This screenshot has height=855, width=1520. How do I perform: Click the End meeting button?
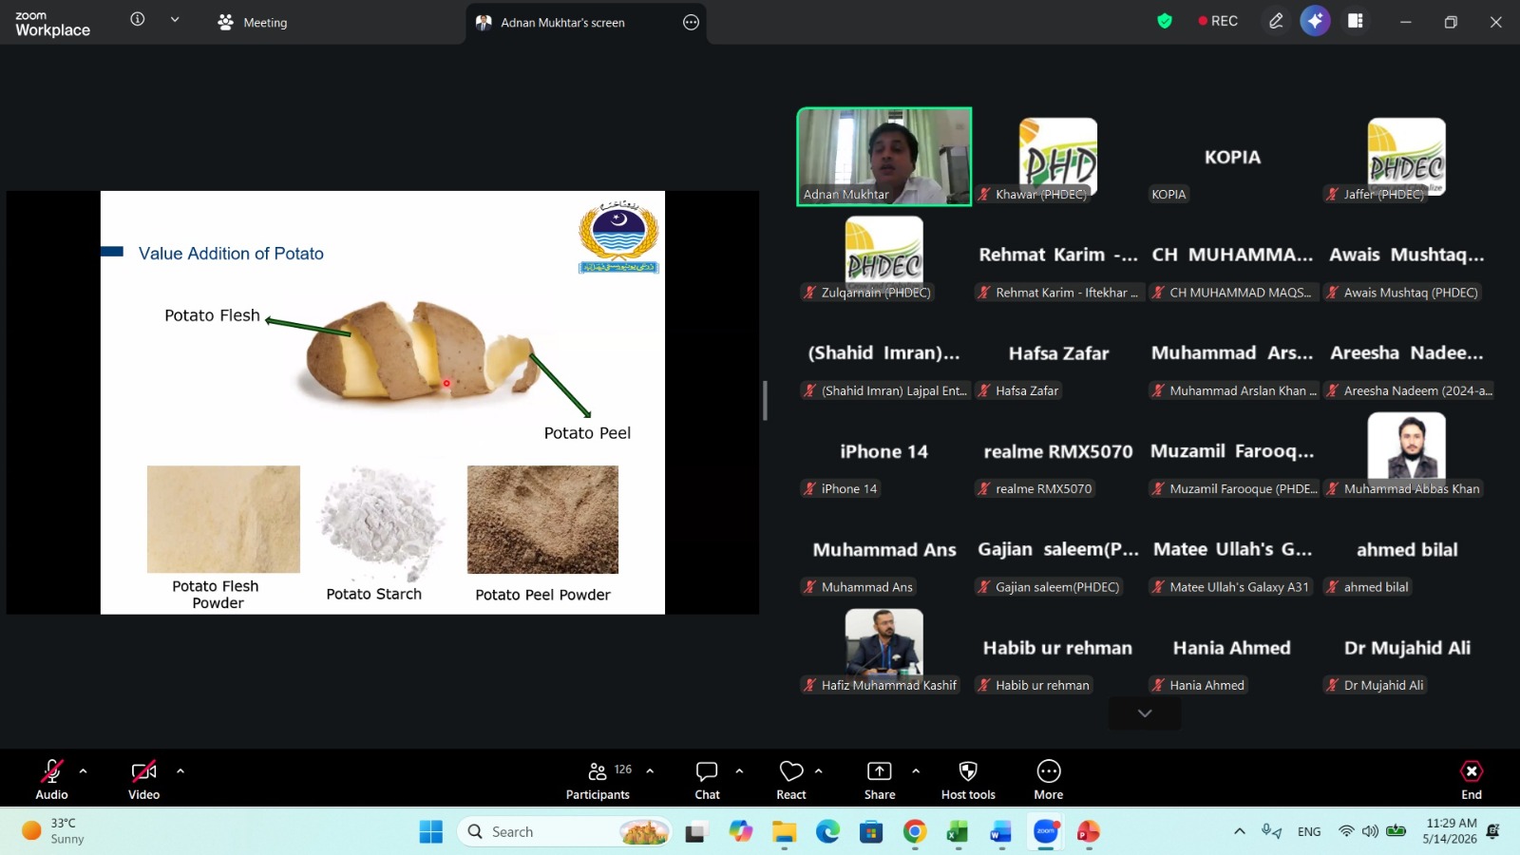tap(1472, 780)
